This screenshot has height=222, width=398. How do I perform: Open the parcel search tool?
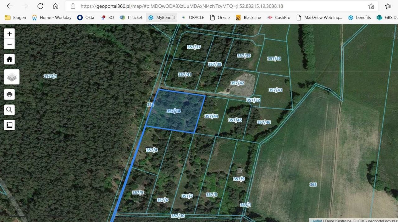pyautogui.click(x=9, y=110)
